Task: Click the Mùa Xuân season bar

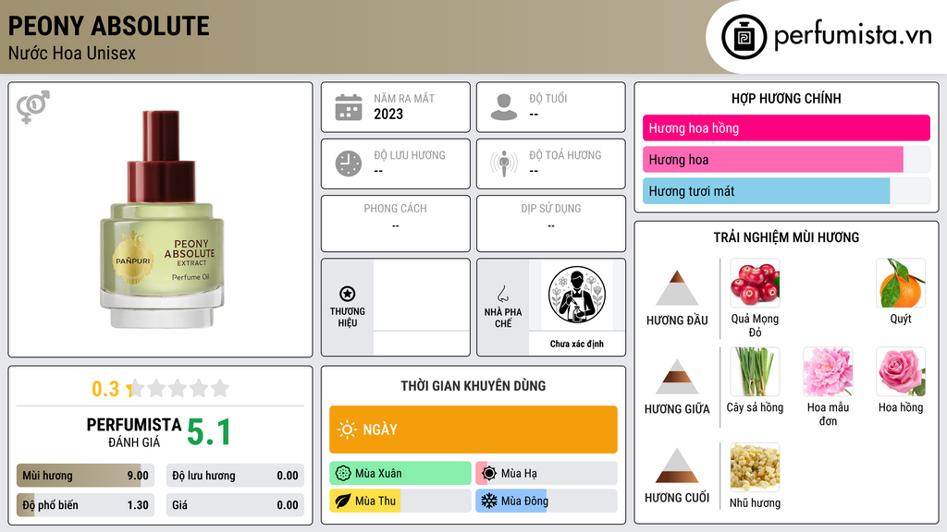Action: 400,474
